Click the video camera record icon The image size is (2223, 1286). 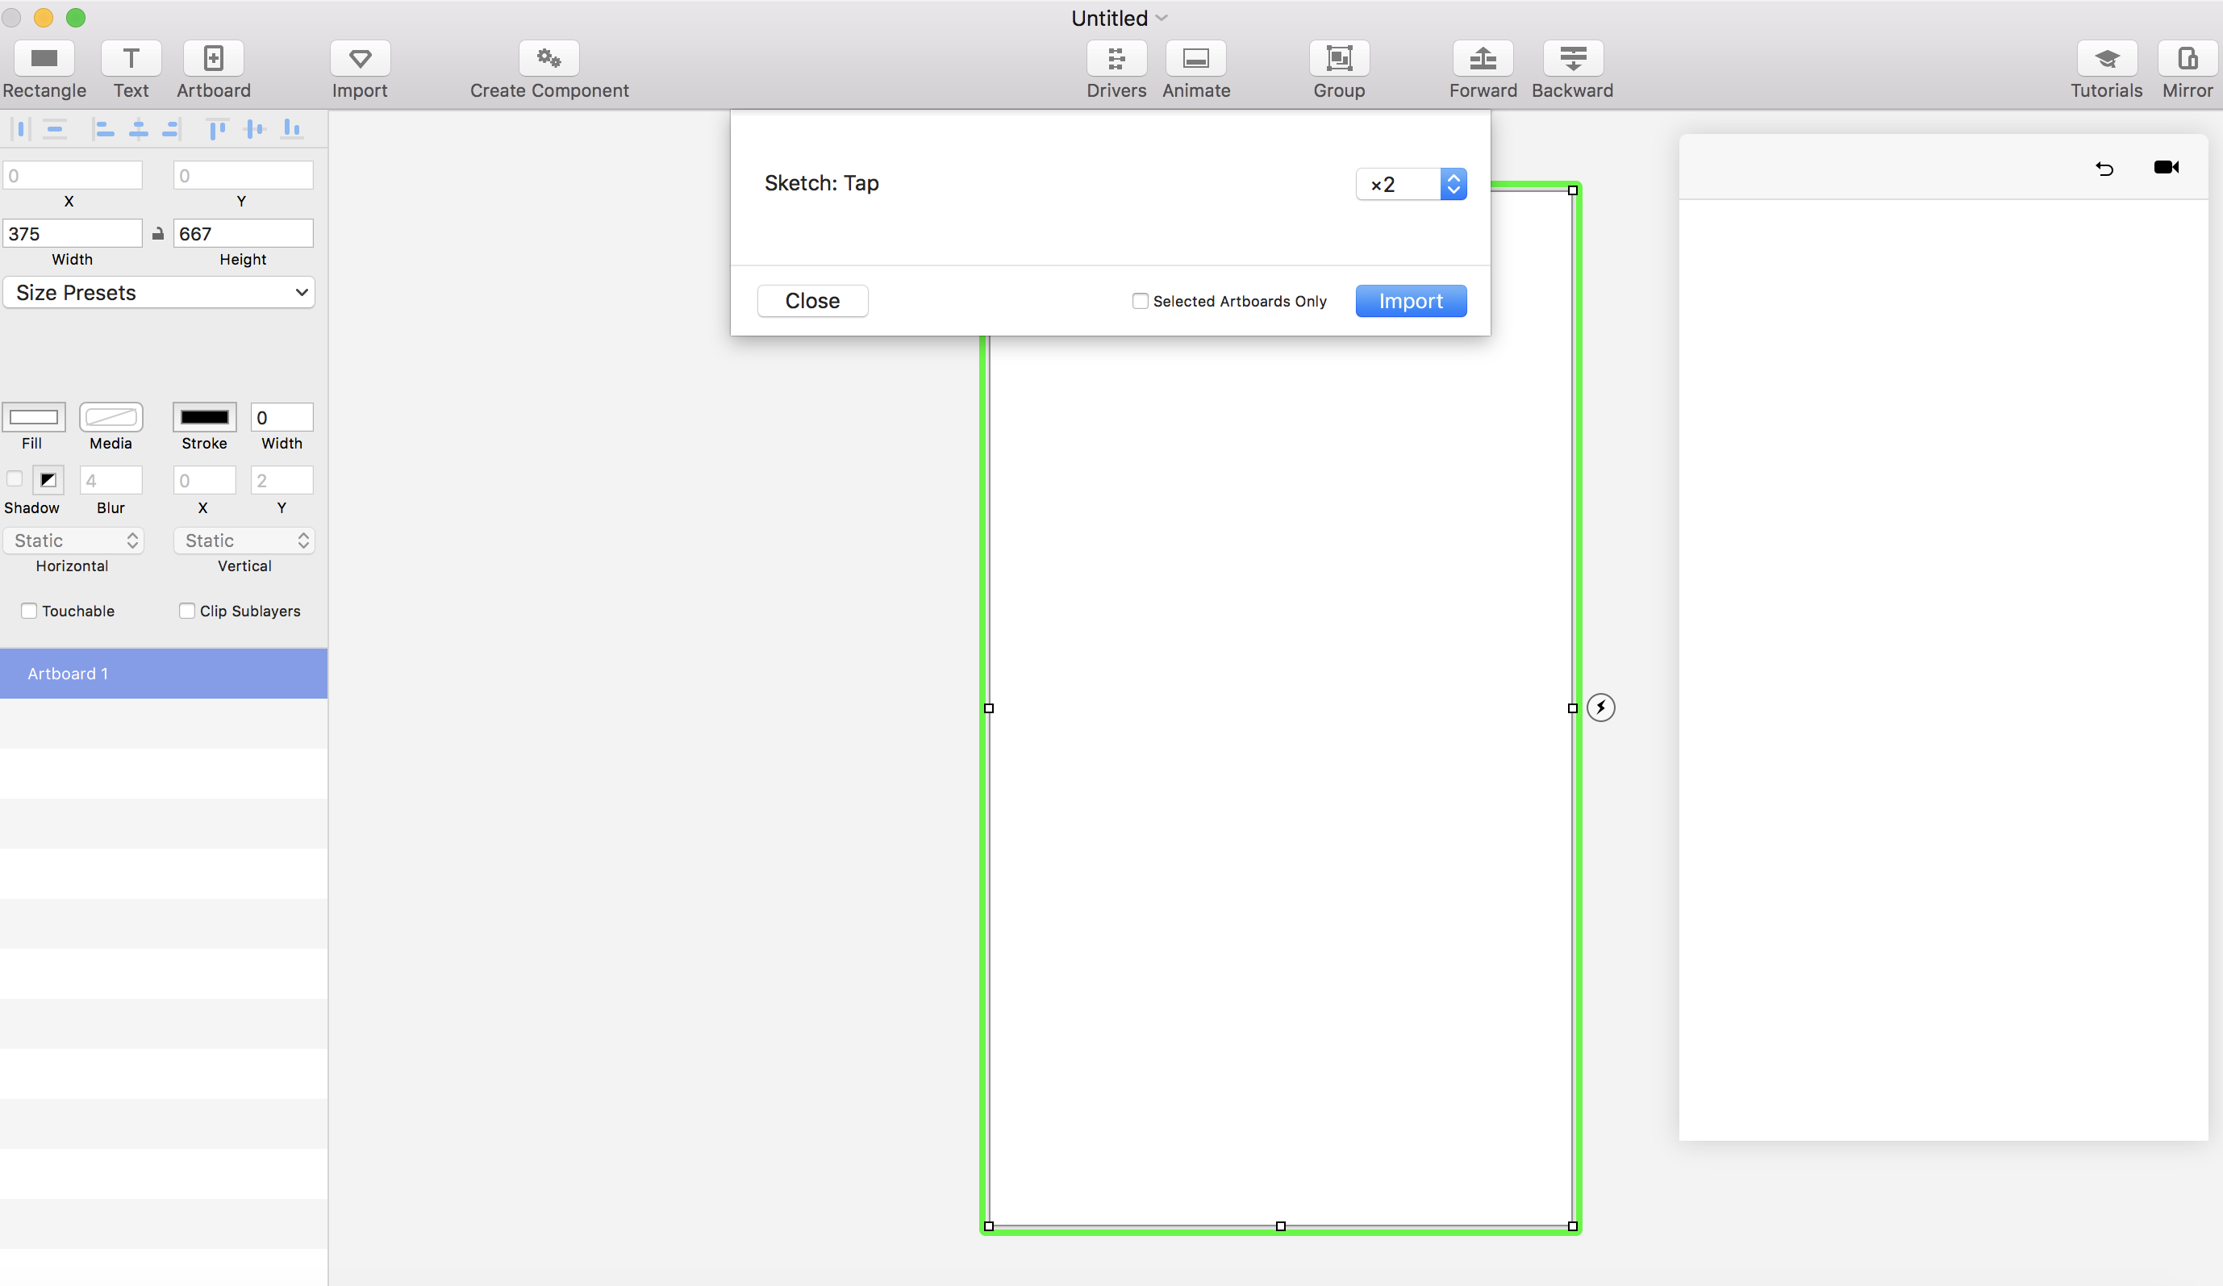(2167, 168)
